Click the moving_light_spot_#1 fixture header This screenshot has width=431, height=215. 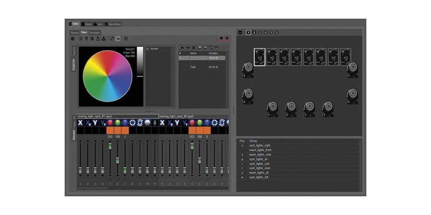(x=118, y=116)
